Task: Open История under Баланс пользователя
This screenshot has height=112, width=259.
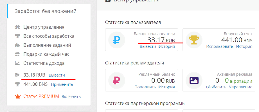Action: [x=167, y=46]
